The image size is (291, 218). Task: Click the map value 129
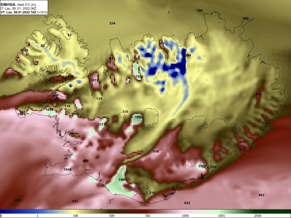point(99,99)
